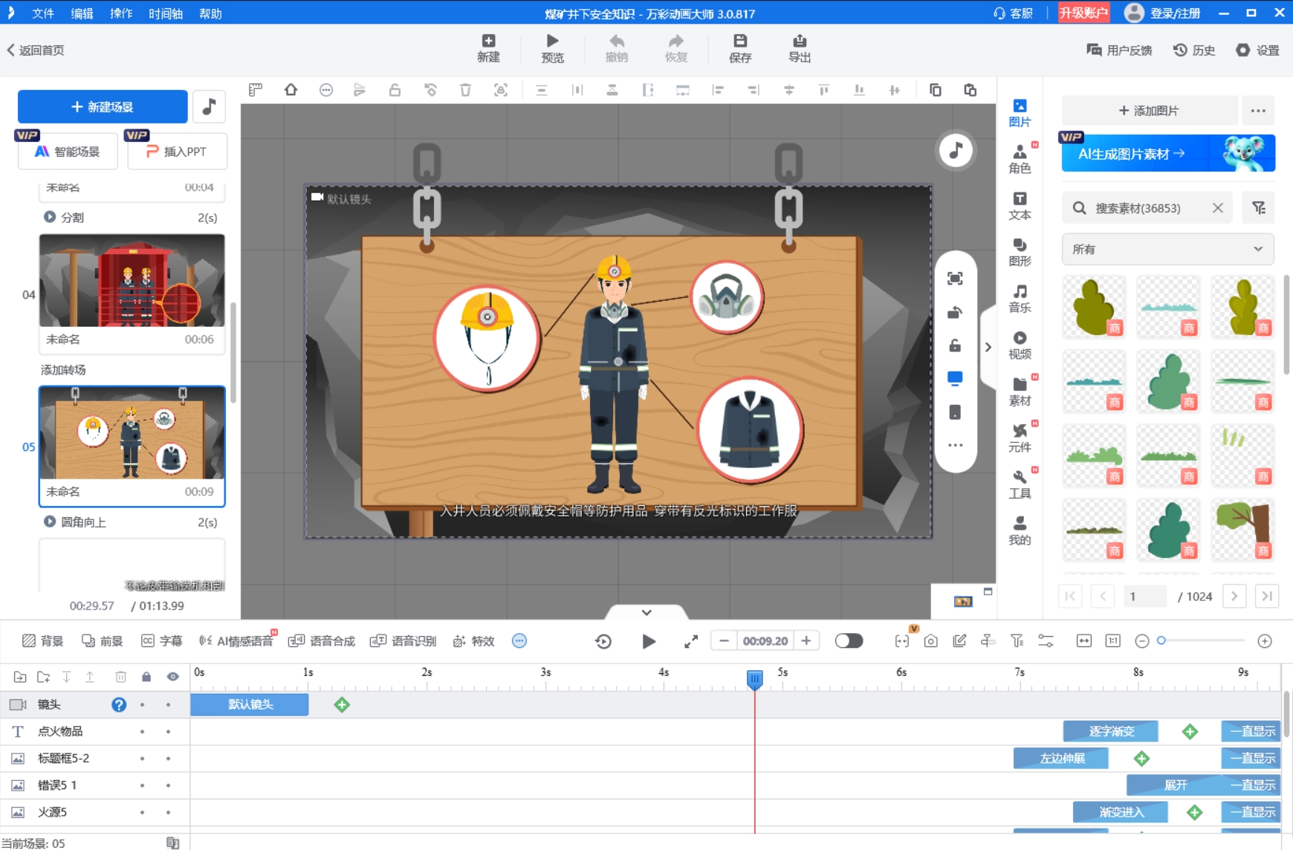The height and width of the screenshot is (850, 1293).
Task: Toggle second dot on 火源5 track
Action: [169, 812]
